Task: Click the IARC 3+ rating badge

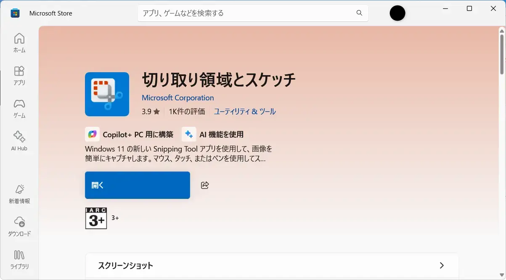Action: coord(96,218)
